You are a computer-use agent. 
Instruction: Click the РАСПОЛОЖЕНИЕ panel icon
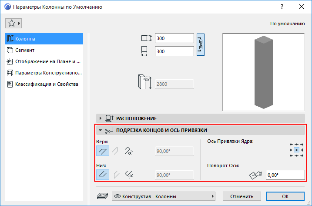click(109, 118)
